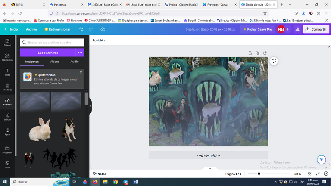The width and height of the screenshot is (331, 186).
Task: Open File Explorer from taskbar
Action: [105, 182]
